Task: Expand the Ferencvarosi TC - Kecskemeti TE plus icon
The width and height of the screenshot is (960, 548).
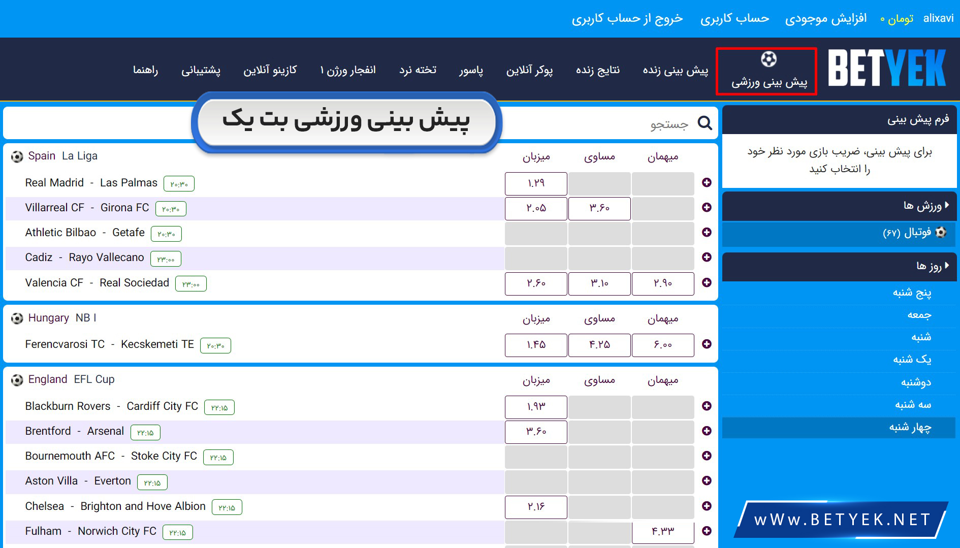Action: point(707,344)
